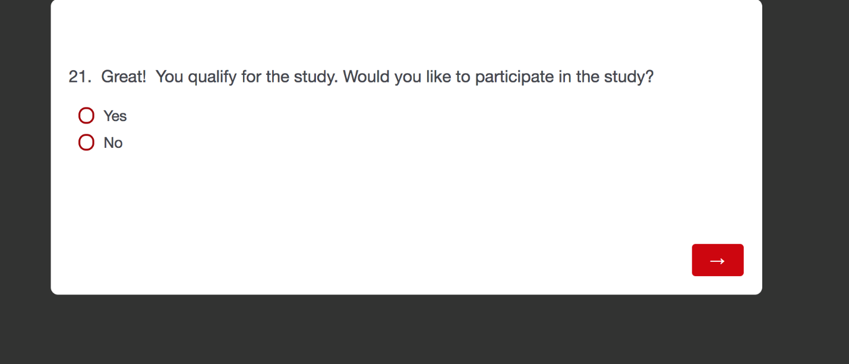Click the "Yes" answer label text
This screenshot has height=364, width=849.
pyautogui.click(x=115, y=116)
